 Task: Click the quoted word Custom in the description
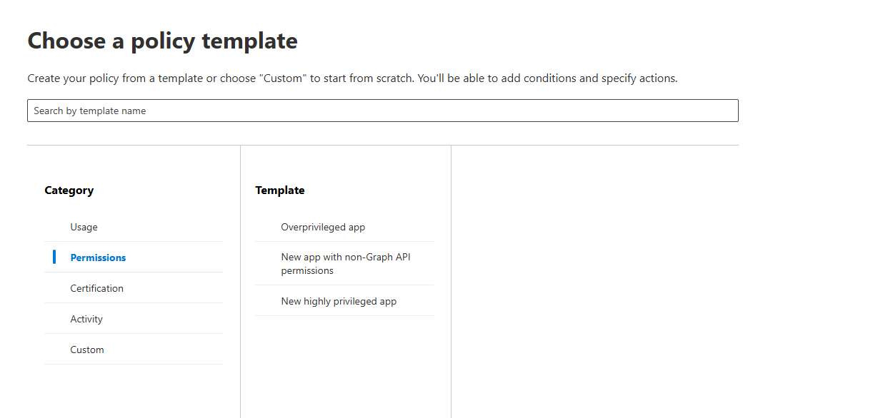(284, 78)
